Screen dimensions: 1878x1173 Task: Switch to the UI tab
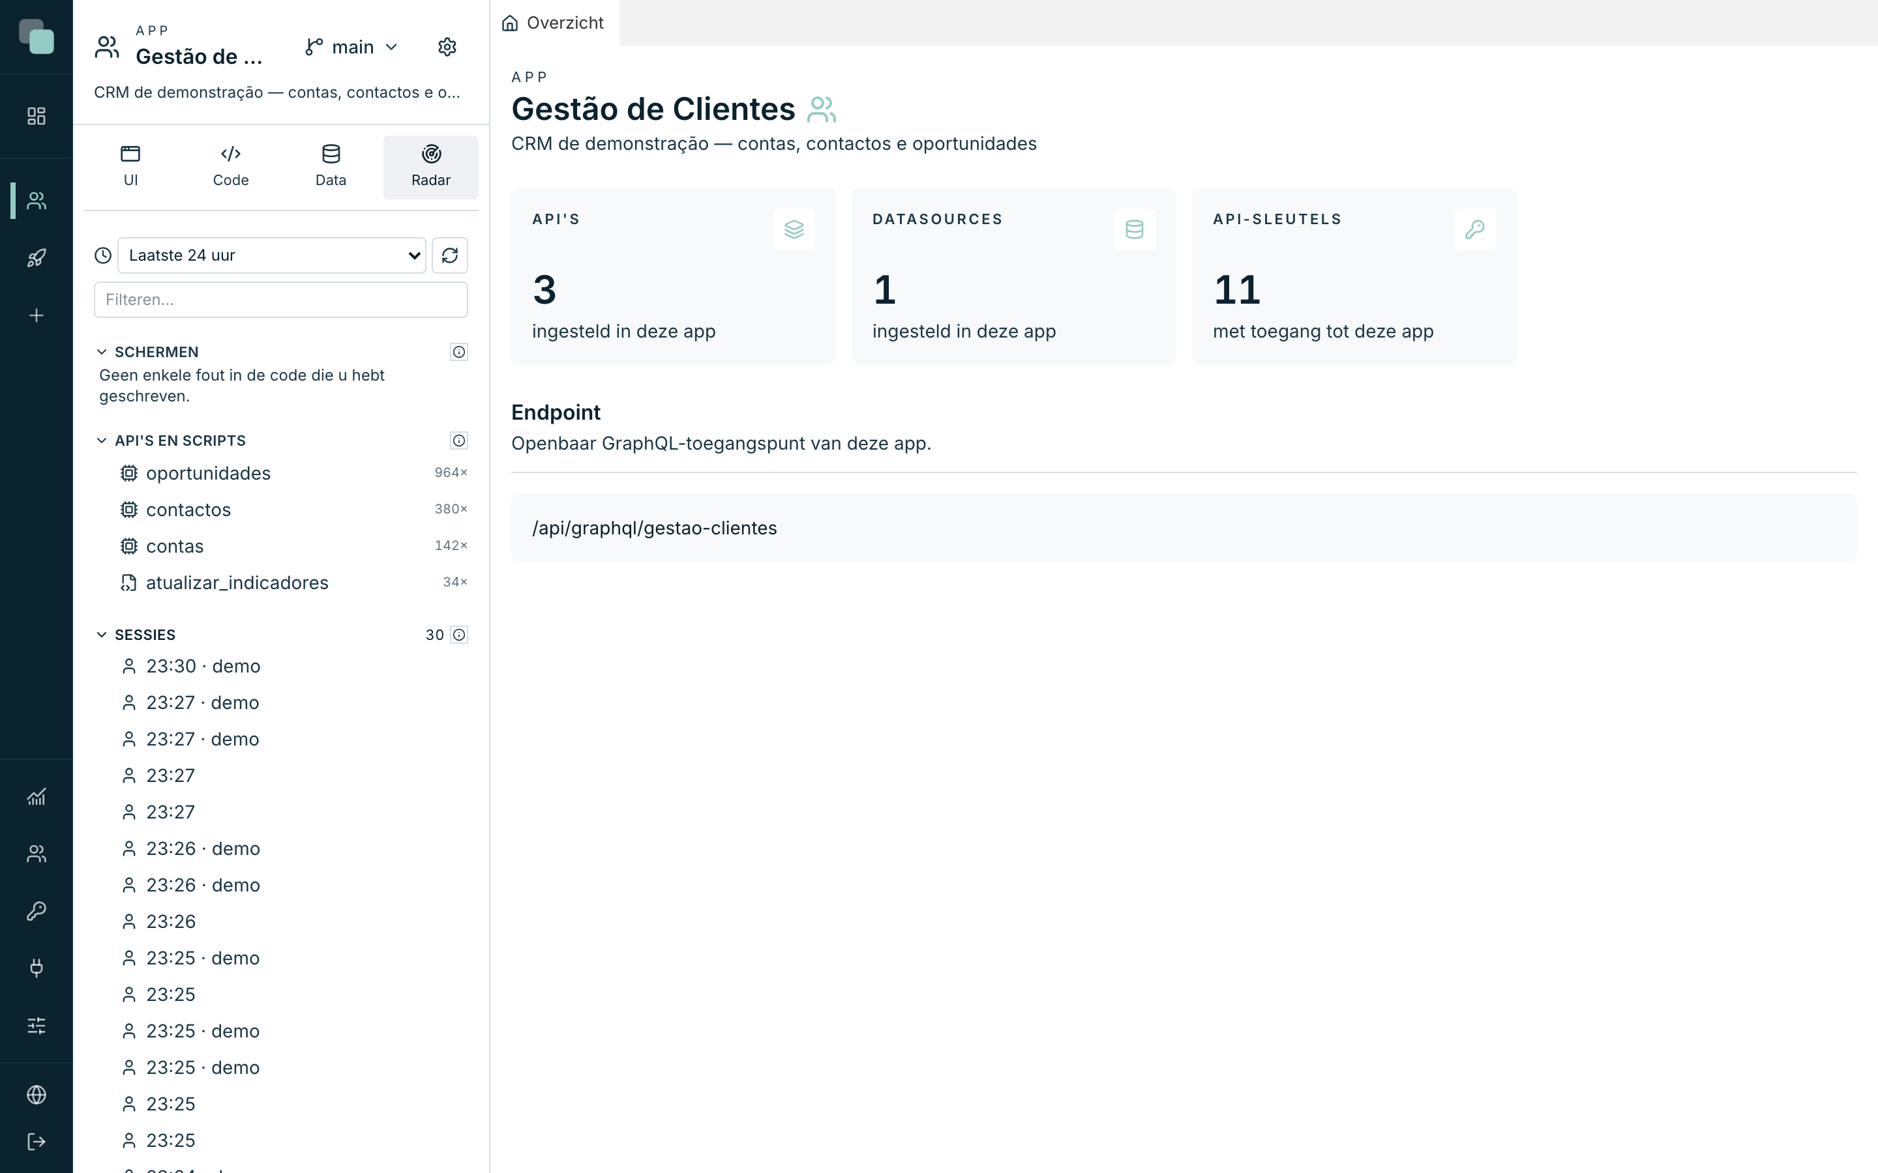[x=130, y=167]
